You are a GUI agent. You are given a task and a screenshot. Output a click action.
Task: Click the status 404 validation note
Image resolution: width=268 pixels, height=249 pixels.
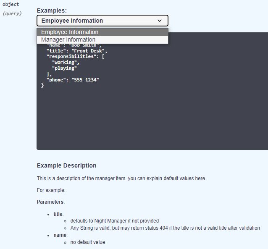coord(165,228)
